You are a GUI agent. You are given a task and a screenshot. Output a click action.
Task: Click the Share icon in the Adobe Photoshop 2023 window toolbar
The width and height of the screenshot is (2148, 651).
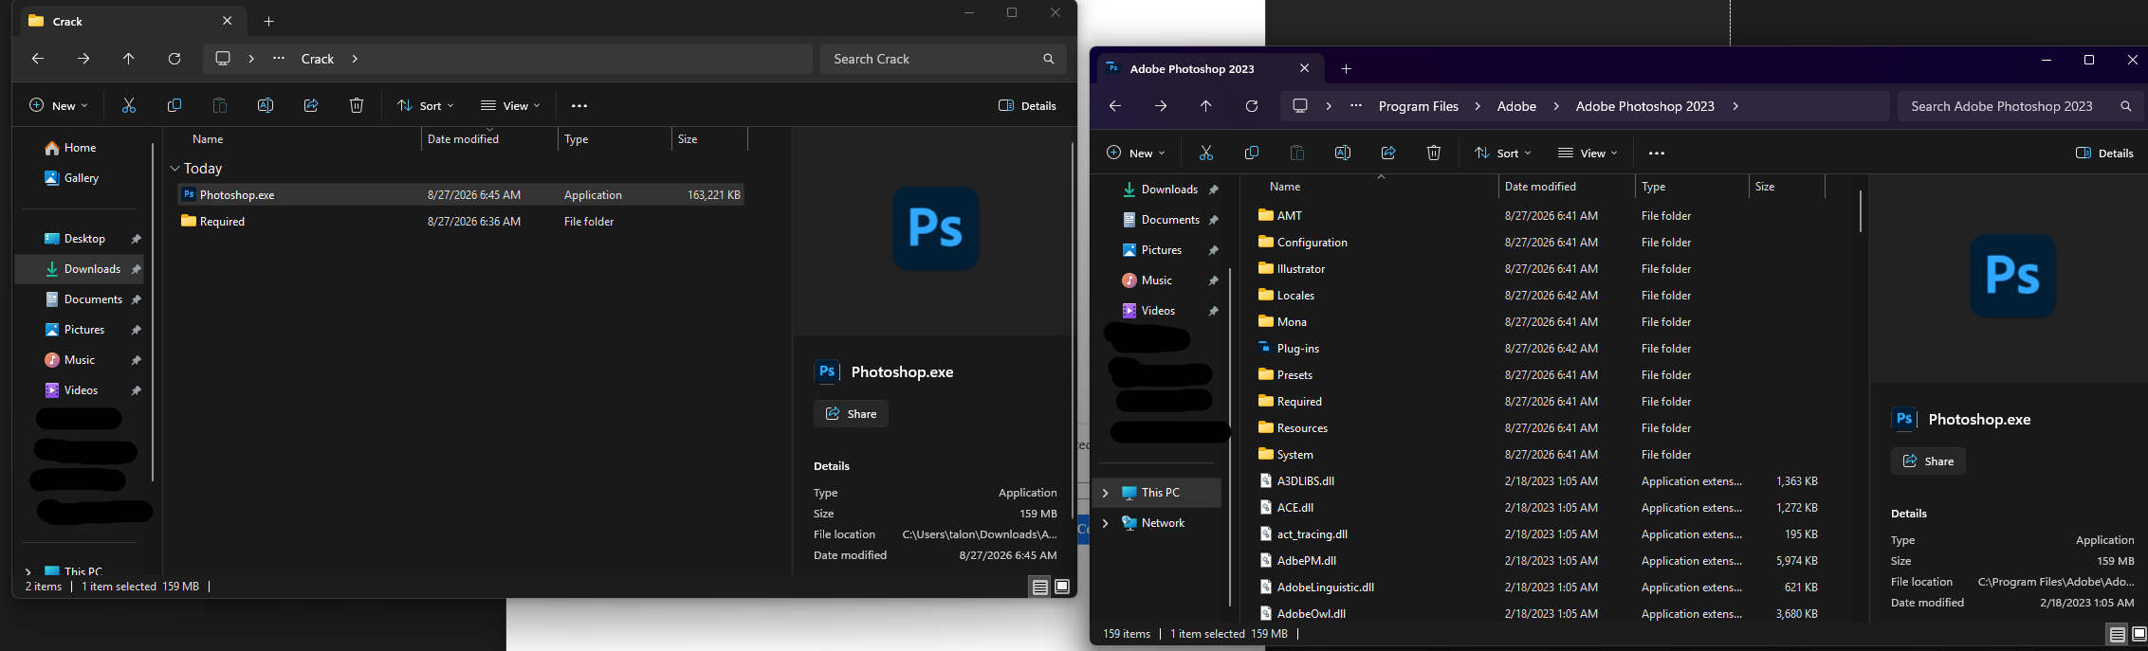pos(1388,153)
